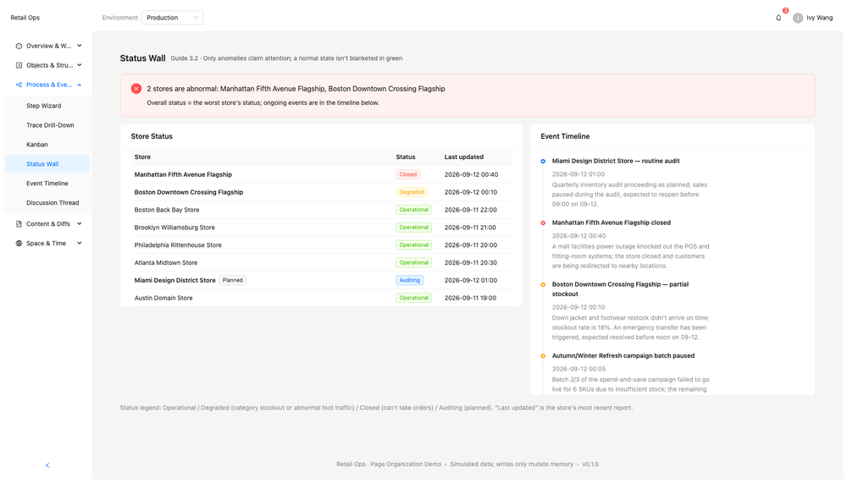
Task: Click the Content & Diffs document icon
Action: (19, 224)
